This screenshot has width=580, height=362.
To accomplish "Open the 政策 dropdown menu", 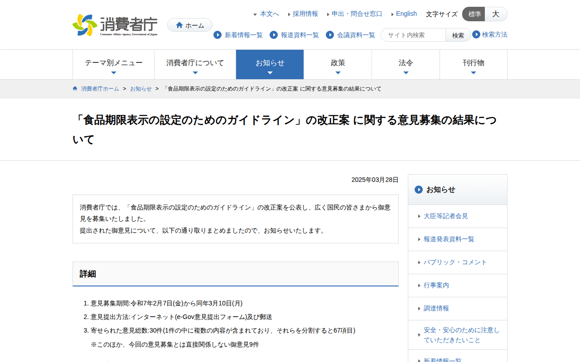I will (338, 65).
